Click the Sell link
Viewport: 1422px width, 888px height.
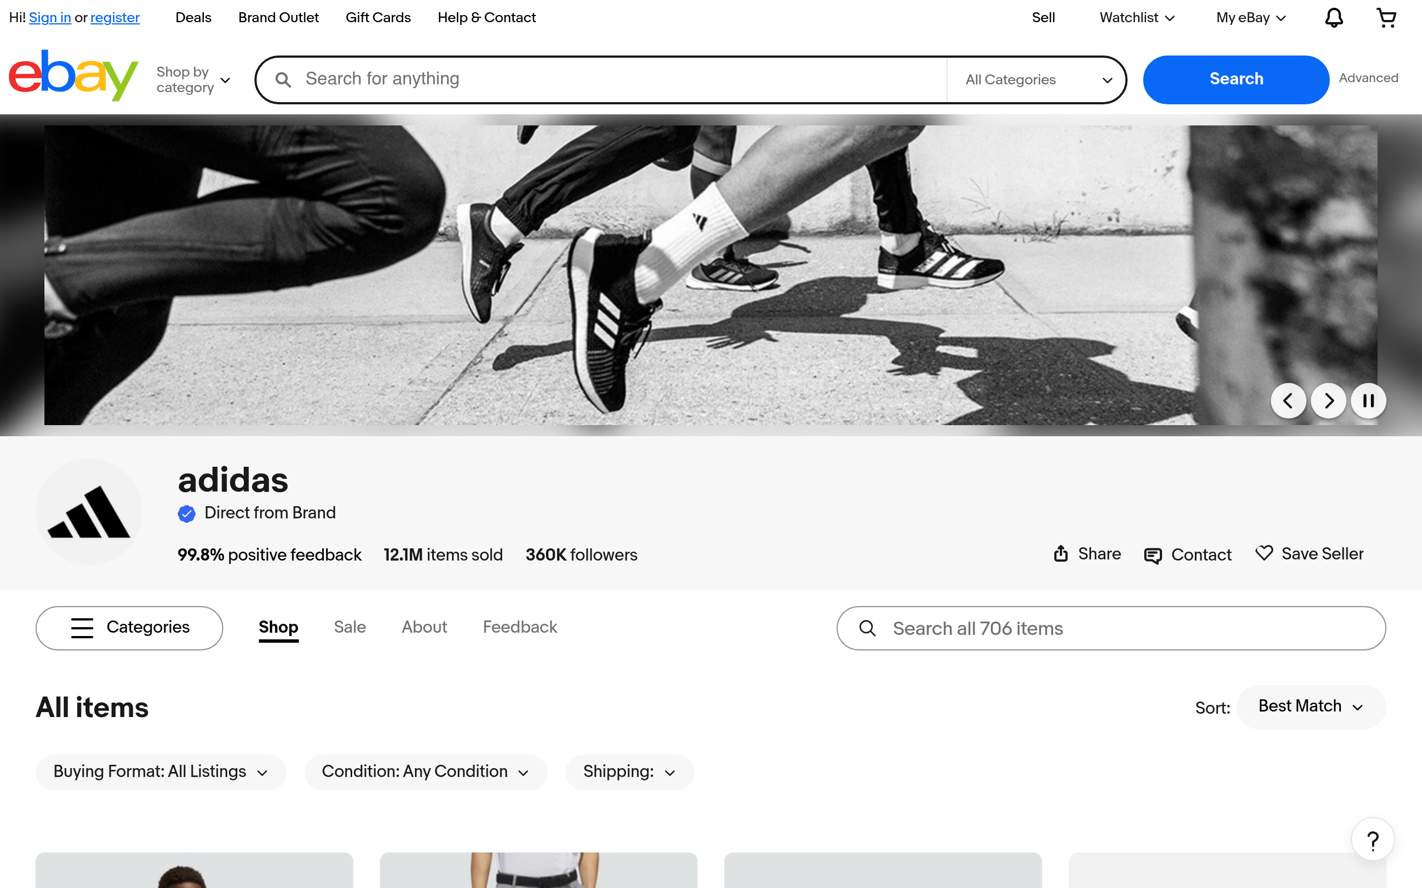coord(1043,18)
